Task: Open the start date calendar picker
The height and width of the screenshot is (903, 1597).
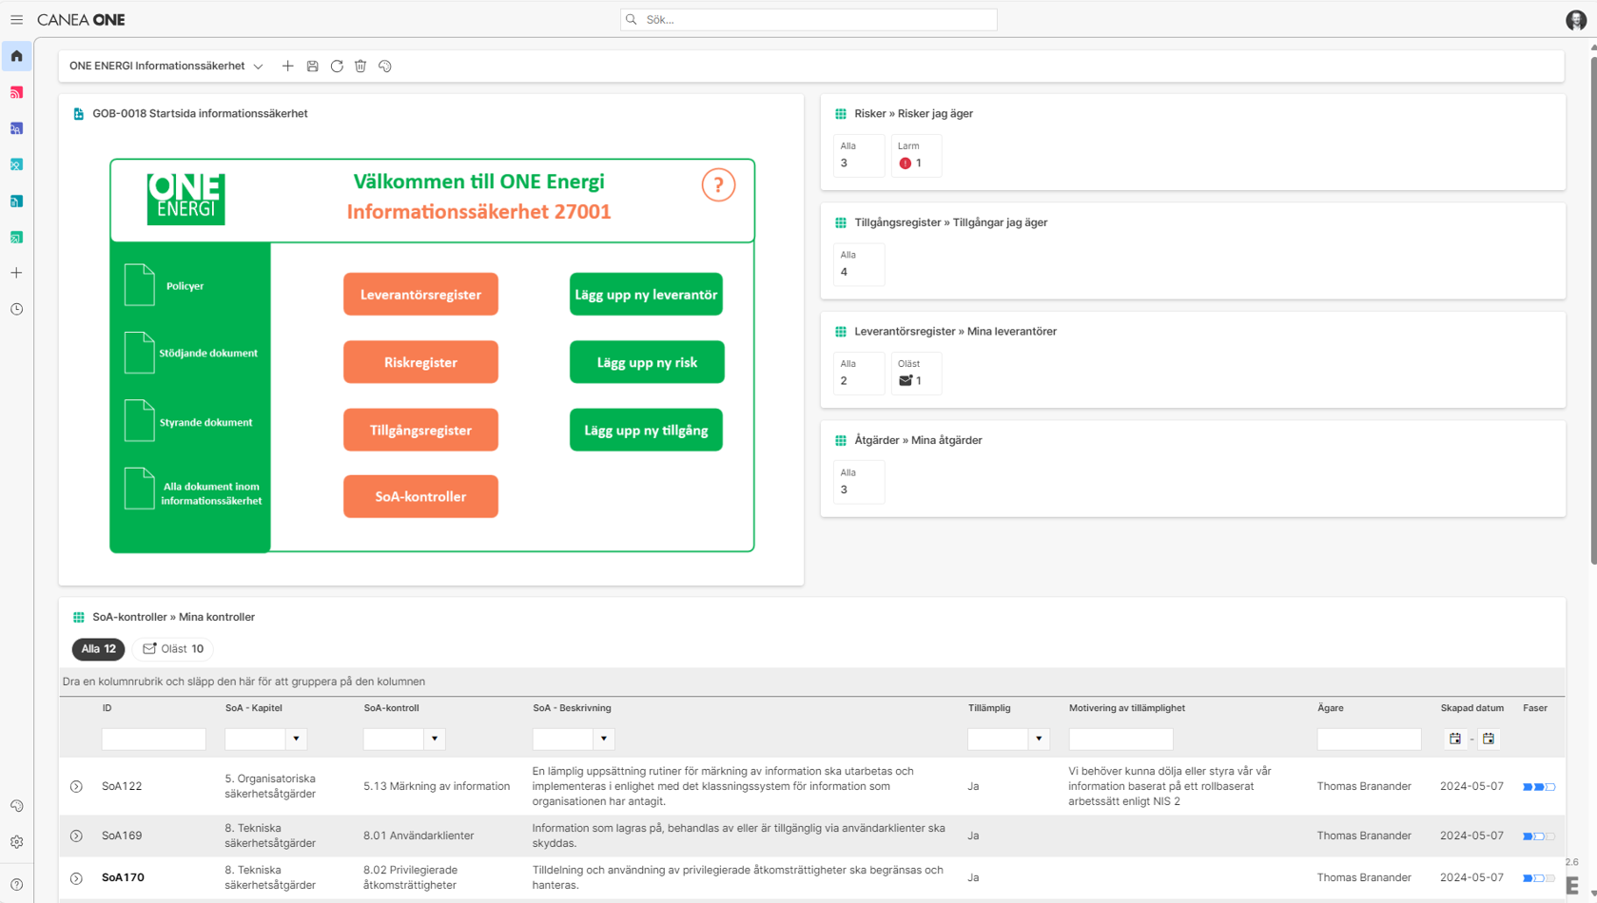Action: coord(1455,739)
